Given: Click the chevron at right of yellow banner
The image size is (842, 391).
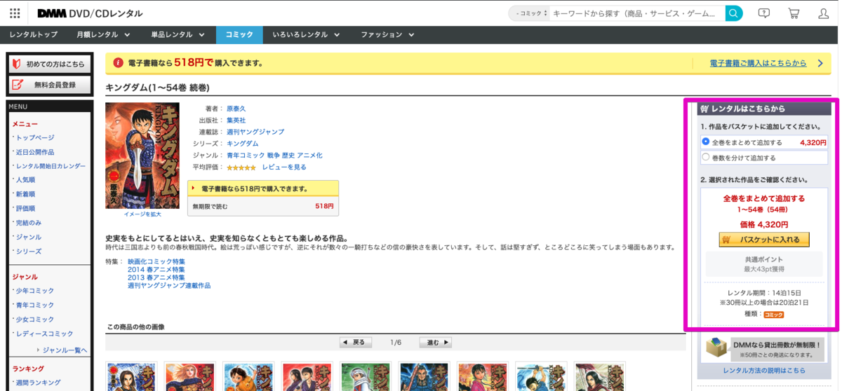Looking at the screenshot, I should (x=820, y=63).
